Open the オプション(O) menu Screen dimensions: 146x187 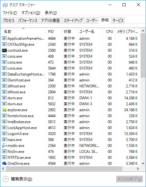(x=31, y=13)
